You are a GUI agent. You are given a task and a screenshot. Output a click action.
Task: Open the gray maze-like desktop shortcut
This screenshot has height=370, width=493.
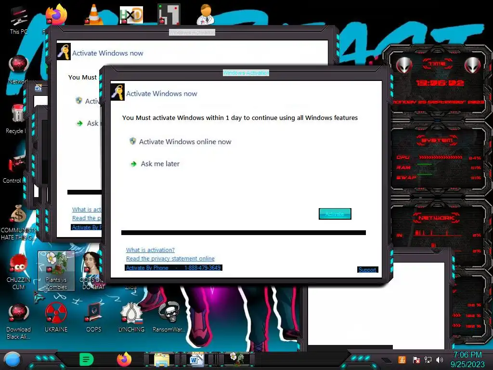[169, 14]
